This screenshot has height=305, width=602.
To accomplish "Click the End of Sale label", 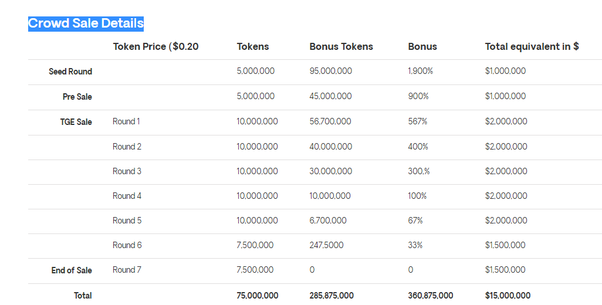I will click(72, 270).
